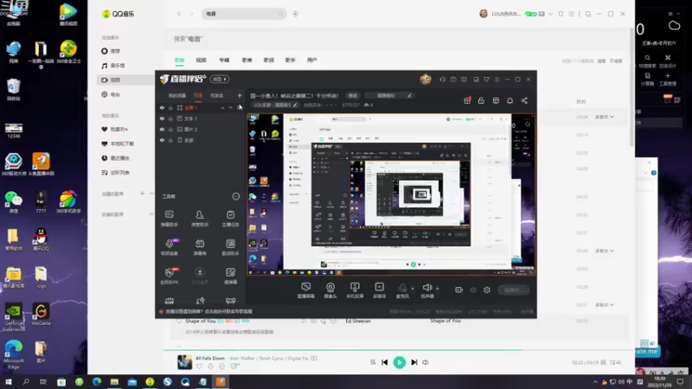Toggle visibility eye for 手游 source
Screen dimensions: 692x389
click(x=162, y=140)
